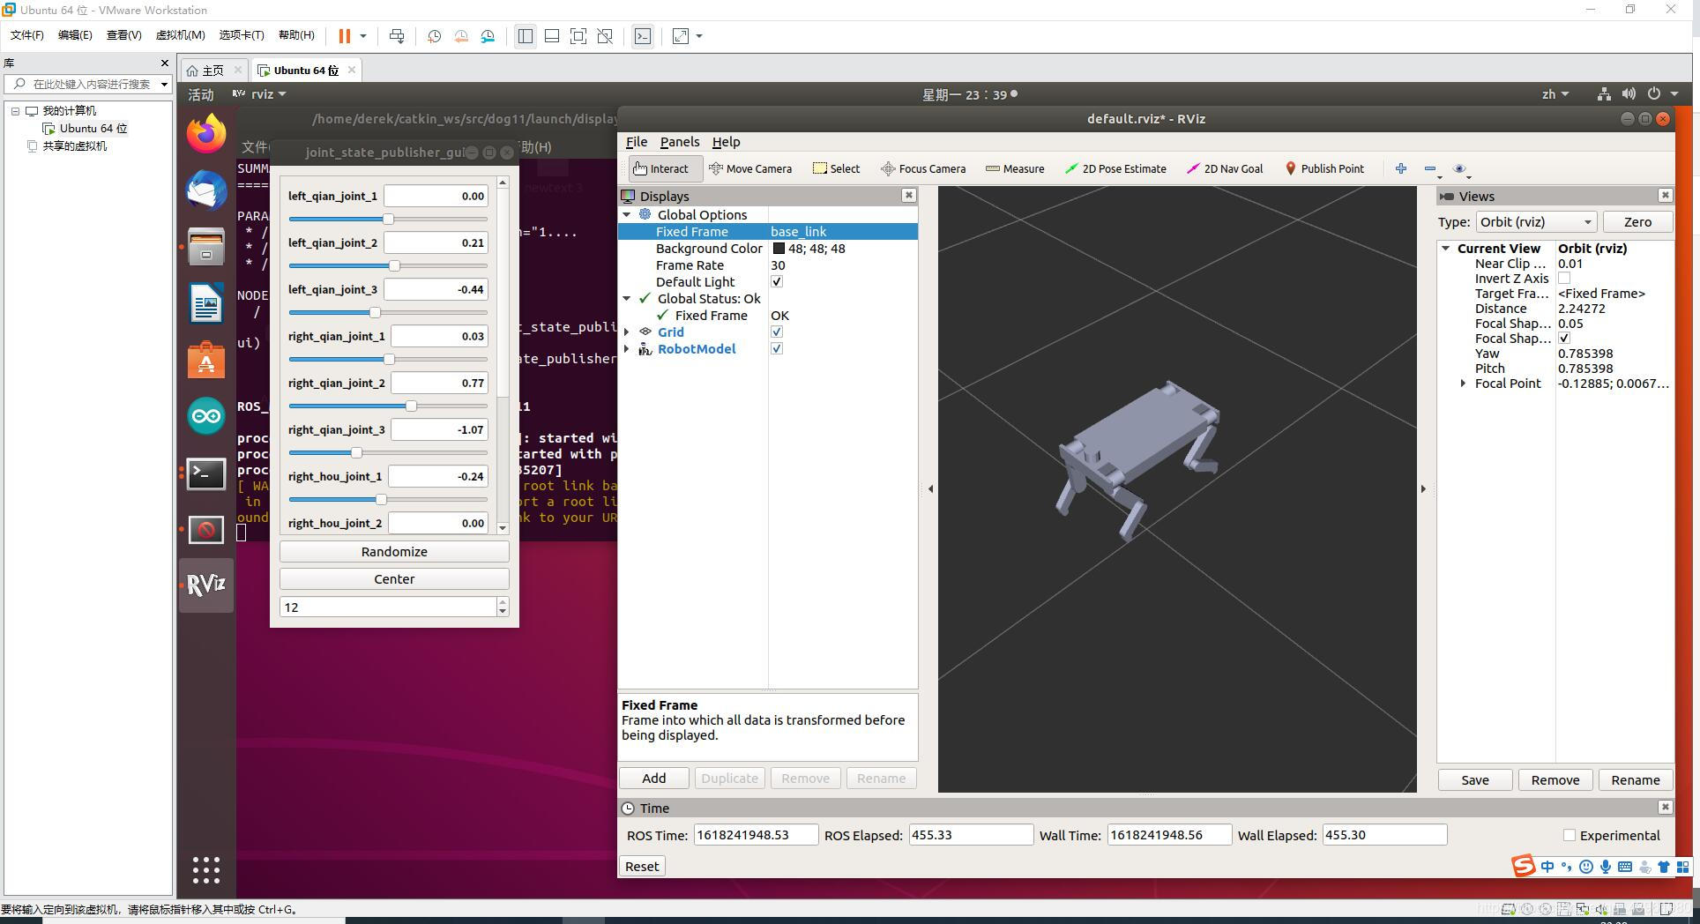The width and height of the screenshot is (1700, 924).
Task: Click the Background Color swatch
Action: click(779, 249)
